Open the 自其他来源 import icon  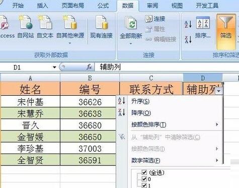coord(70,22)
